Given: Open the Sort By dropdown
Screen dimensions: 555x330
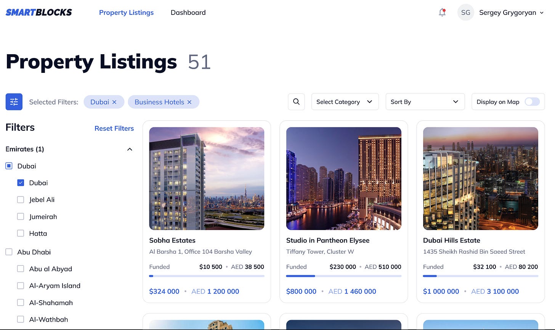Looking at the screenshot, I should click(425, 102).
